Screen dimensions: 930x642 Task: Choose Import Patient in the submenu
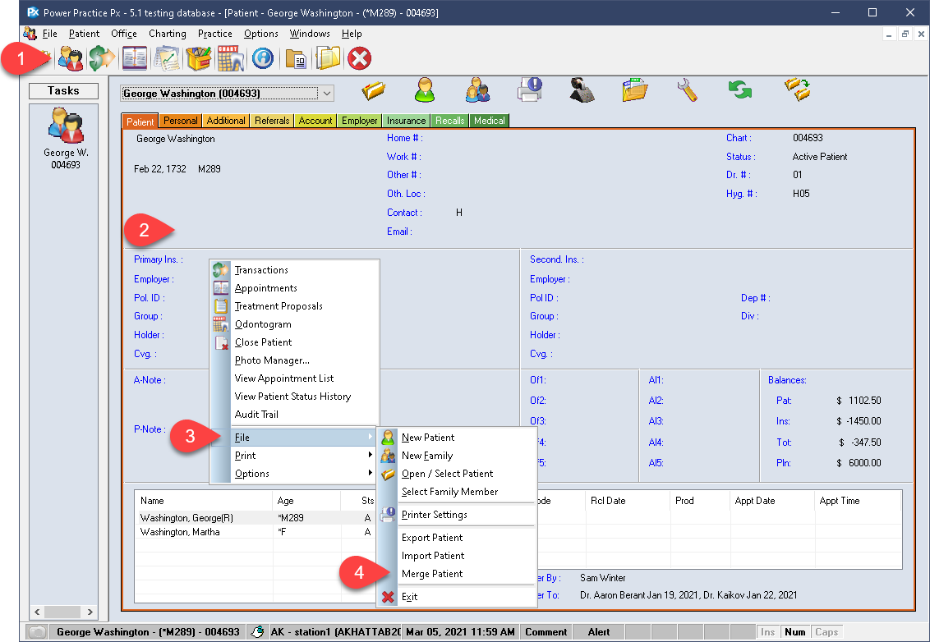click(457, 556)
